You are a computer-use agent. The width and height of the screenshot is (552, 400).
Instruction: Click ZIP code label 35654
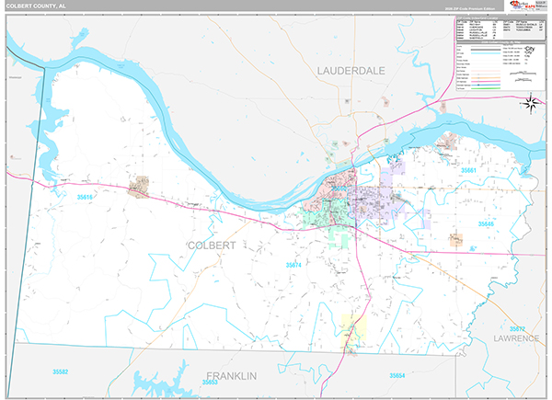397,376
